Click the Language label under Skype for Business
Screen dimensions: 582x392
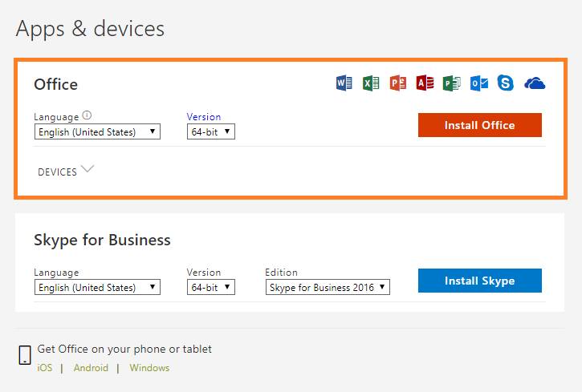tap(56, 273)
